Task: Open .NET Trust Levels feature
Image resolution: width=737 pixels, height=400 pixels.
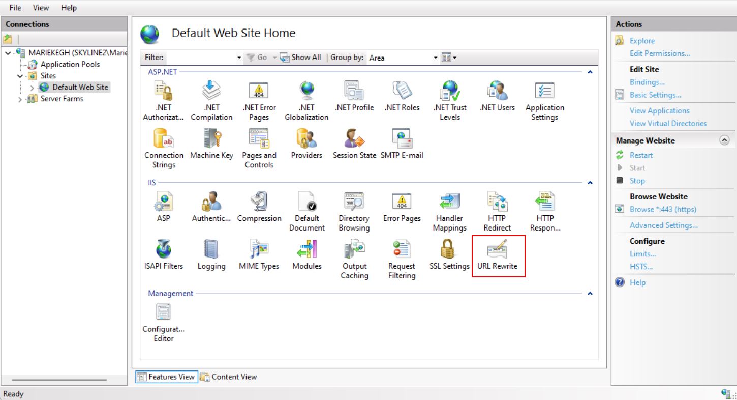Action: [x=450, y=101]
